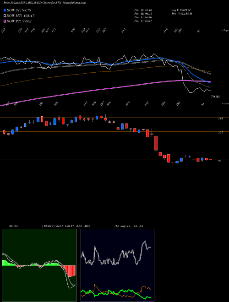
Task: Click the 'Pre O: 95.40' value
Action: pos(143,10)
